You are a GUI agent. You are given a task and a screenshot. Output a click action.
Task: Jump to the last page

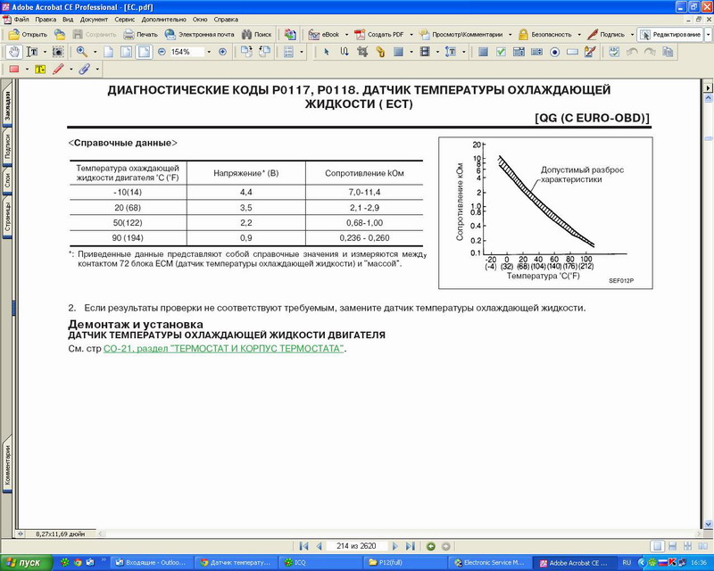point(411,546)
